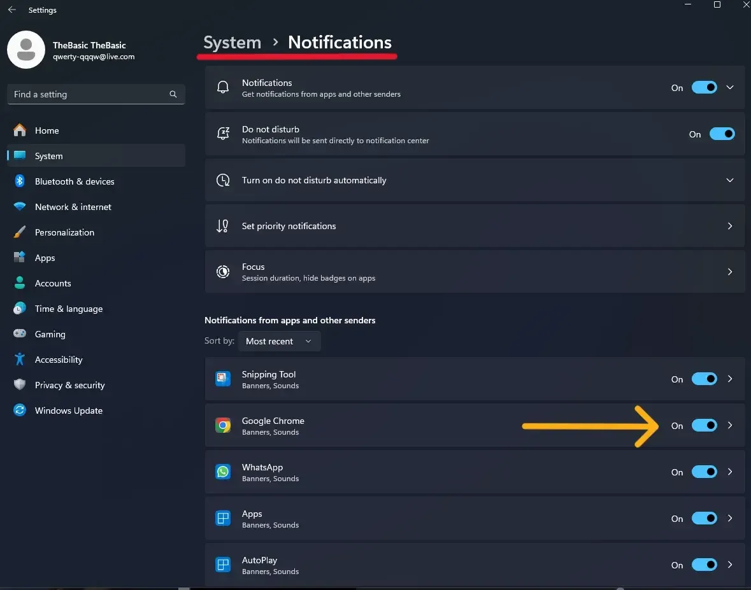Click the back arrow icon in Settings
751x590 pixels.
[x=11, y=10]
